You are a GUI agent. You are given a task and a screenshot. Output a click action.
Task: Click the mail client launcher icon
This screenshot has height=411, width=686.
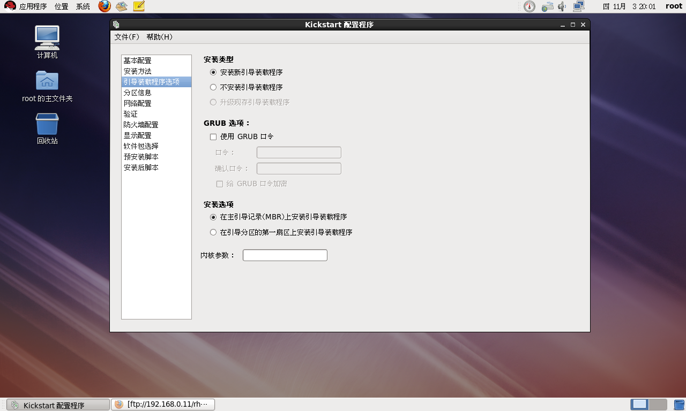[122, 6]
